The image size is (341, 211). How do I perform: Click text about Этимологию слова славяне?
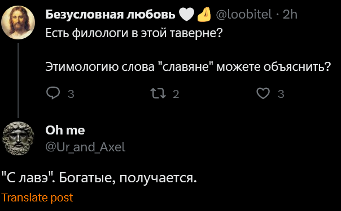[188, 66]
